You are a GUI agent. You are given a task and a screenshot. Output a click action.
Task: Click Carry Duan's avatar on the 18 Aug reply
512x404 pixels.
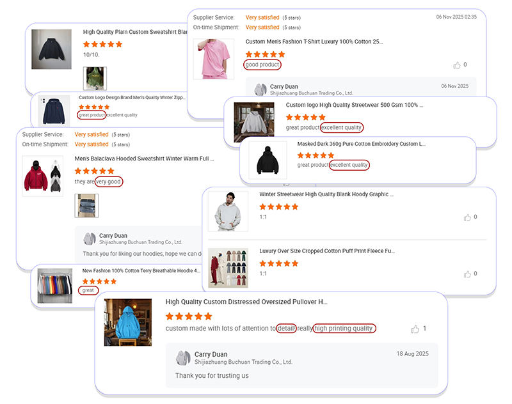click(x=184, y=358)
